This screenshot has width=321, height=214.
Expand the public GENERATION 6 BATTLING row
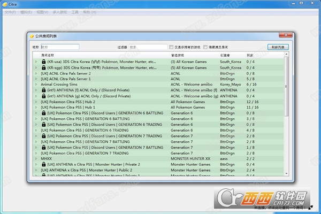pyautogui.click(x=36, y=119)
